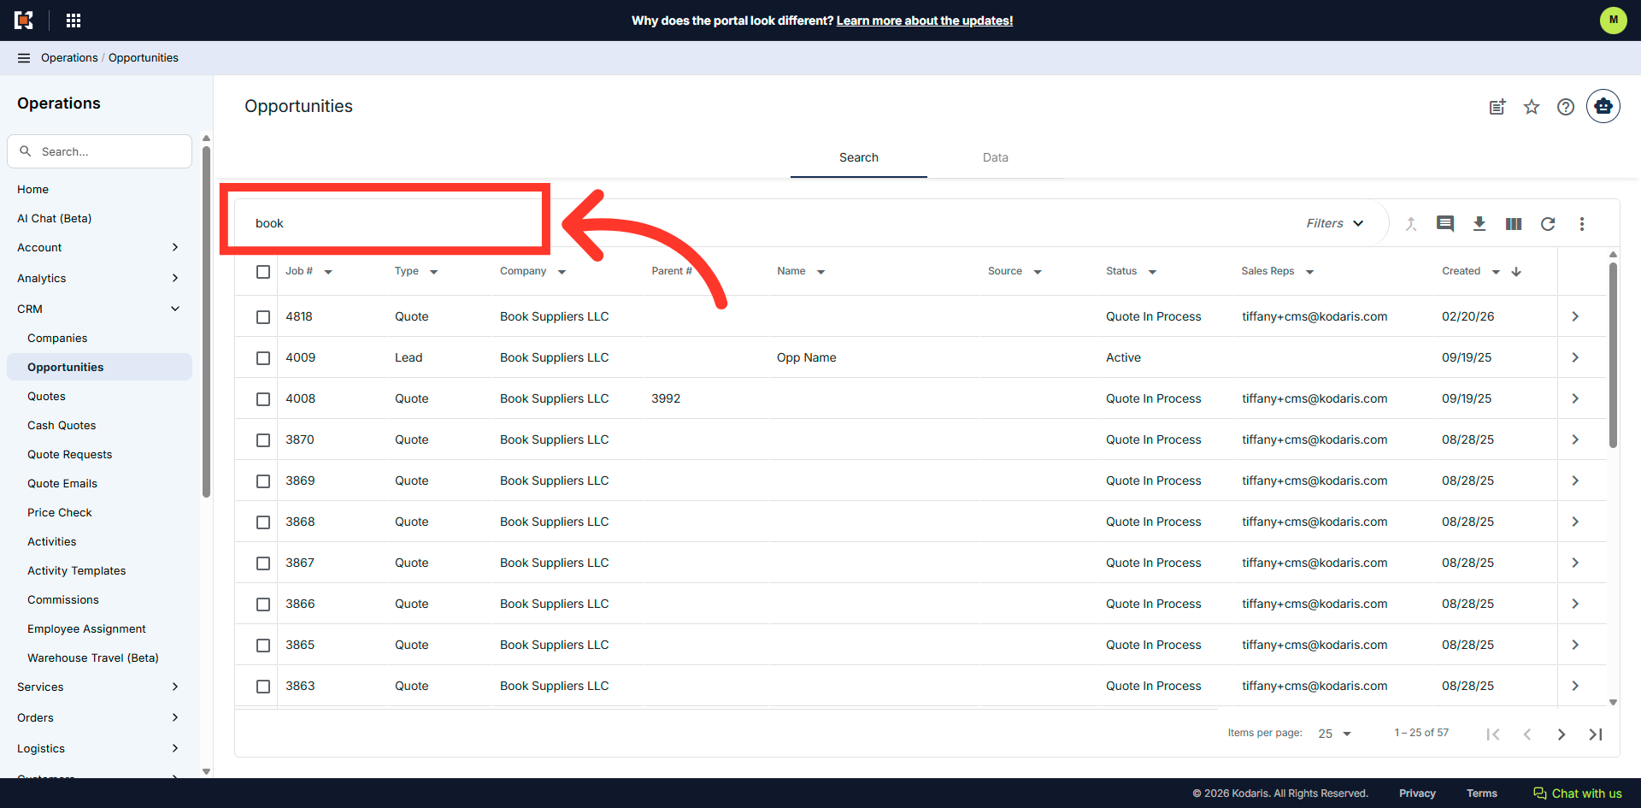This screenshot has width=1641, height=808.
Task: Open row details arrow for job 3863
Action: click(1575, 686)
